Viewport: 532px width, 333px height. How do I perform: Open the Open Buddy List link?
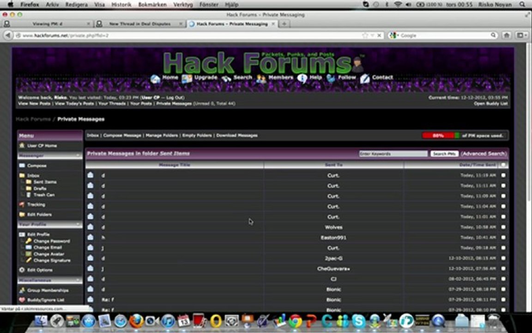click(490, 104)
